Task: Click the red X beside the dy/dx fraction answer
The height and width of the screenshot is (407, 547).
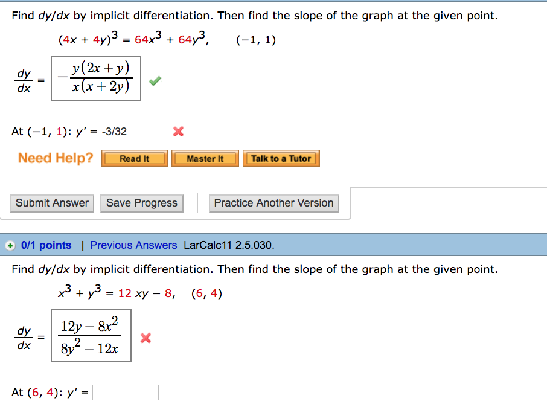Action: [145, 339]
